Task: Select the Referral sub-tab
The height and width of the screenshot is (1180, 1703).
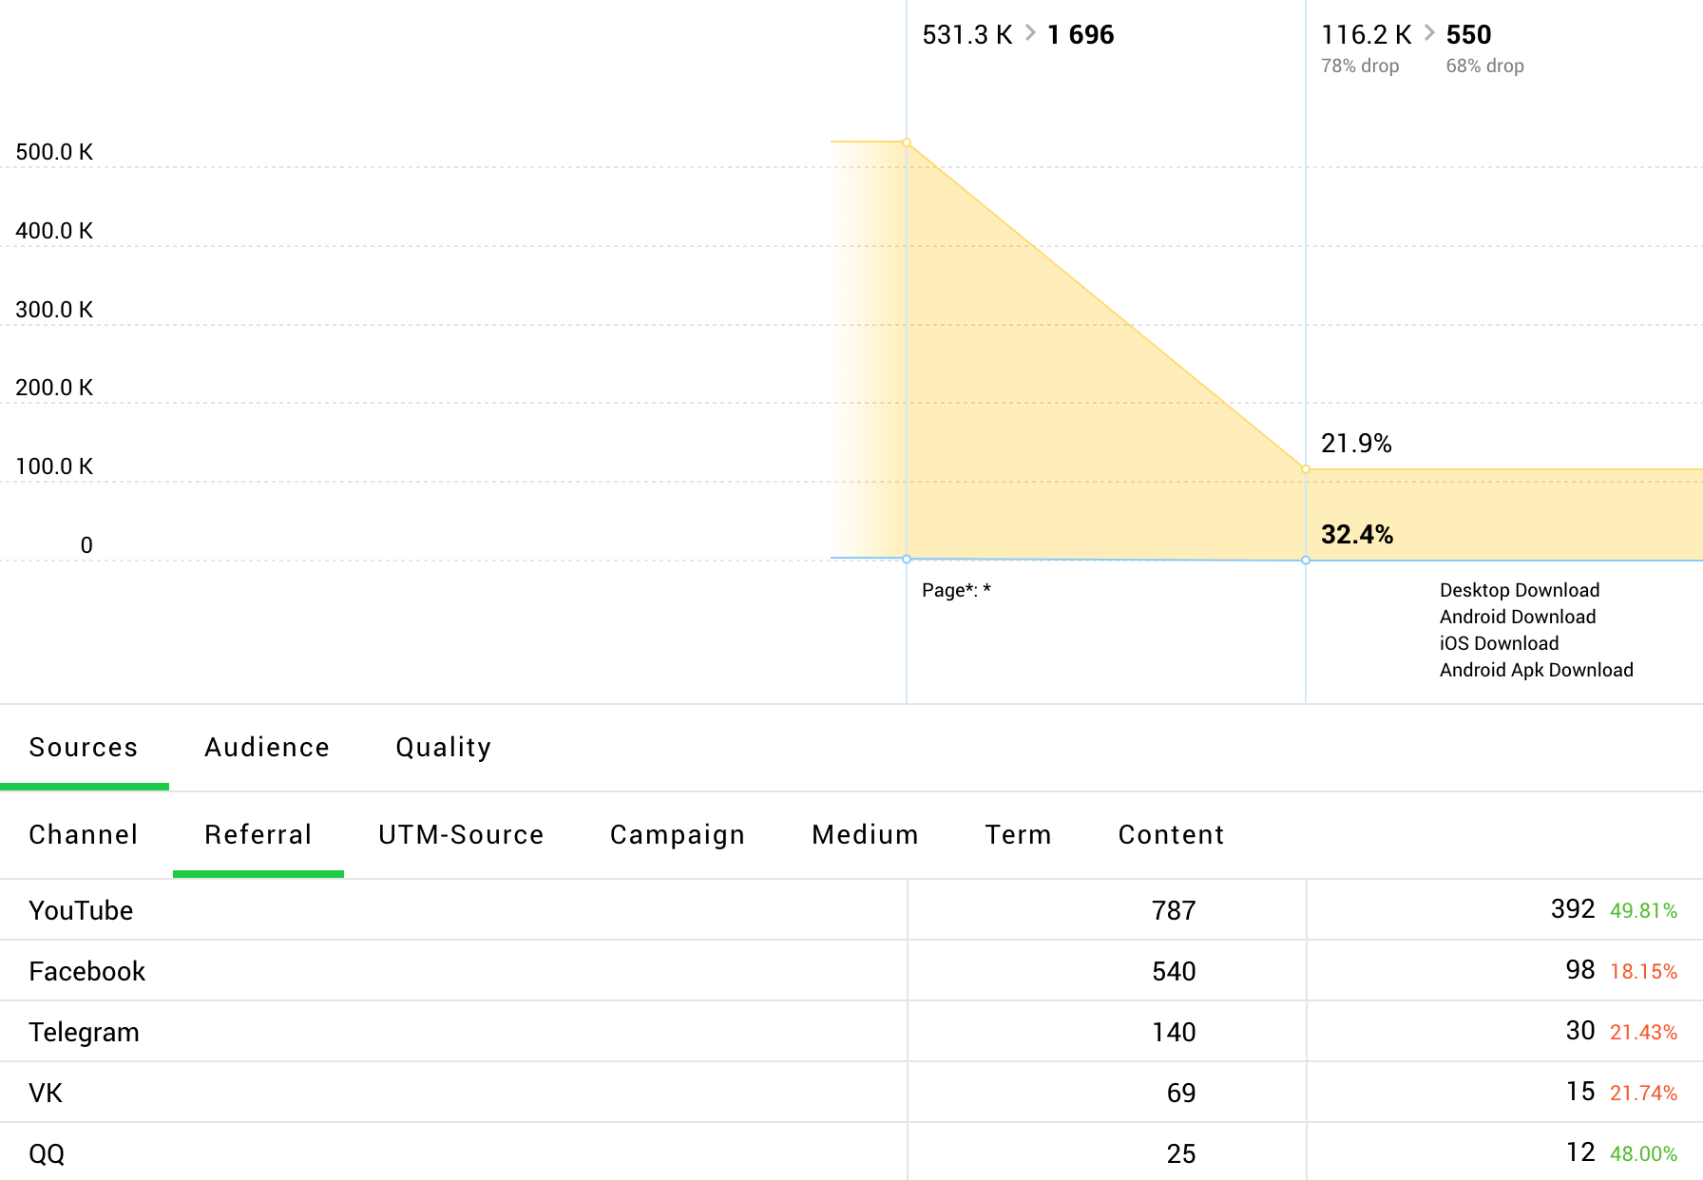Action: (258, 834)
